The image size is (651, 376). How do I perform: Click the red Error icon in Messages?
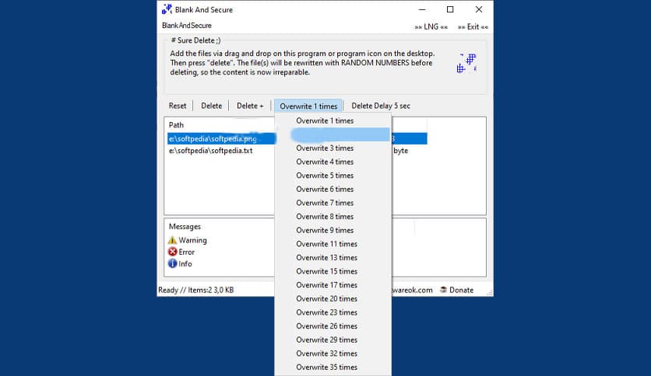click(x=173, y=252)
